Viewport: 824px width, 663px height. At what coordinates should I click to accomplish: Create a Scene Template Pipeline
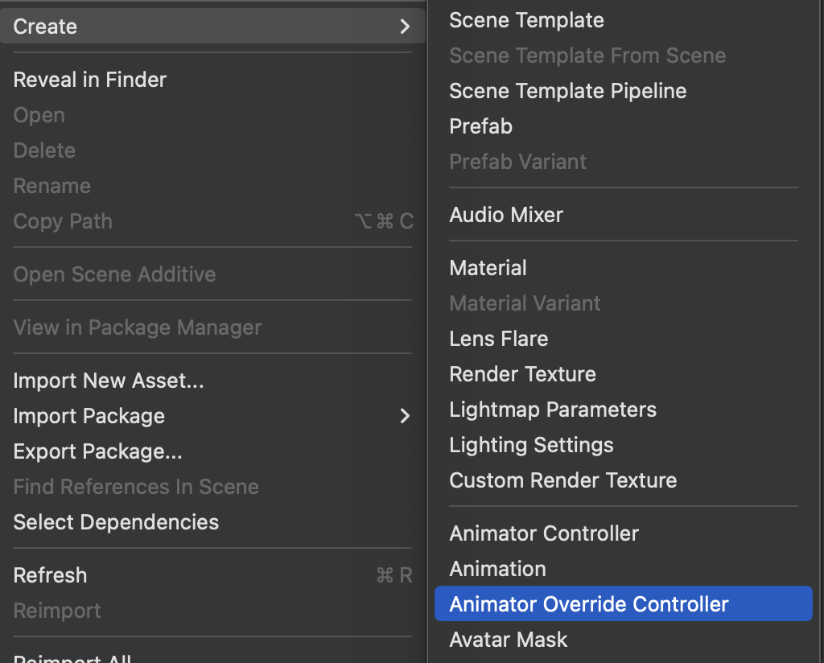pyautogui.click(x=567, y=91)
